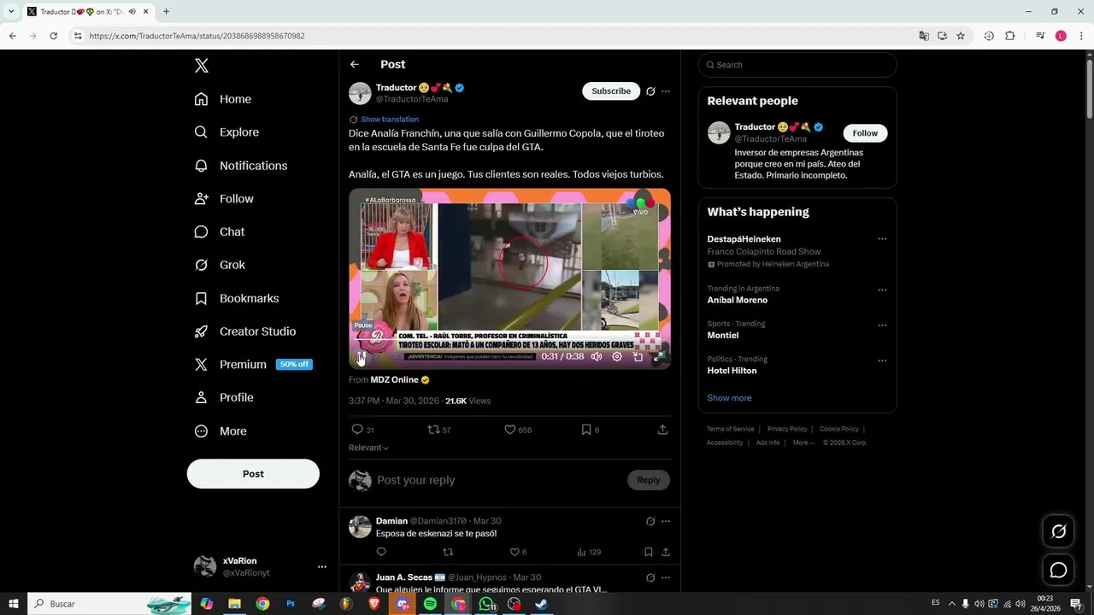Open Grok in sidebar
Image resolution: width=1094 pixels, height=615 pixels.
point(220,265)
